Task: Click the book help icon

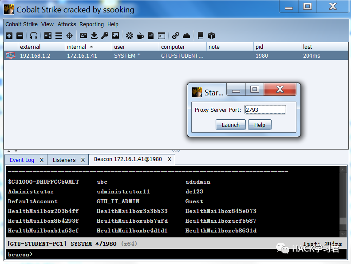Action: pyautogui.click(x=201, y=35)
